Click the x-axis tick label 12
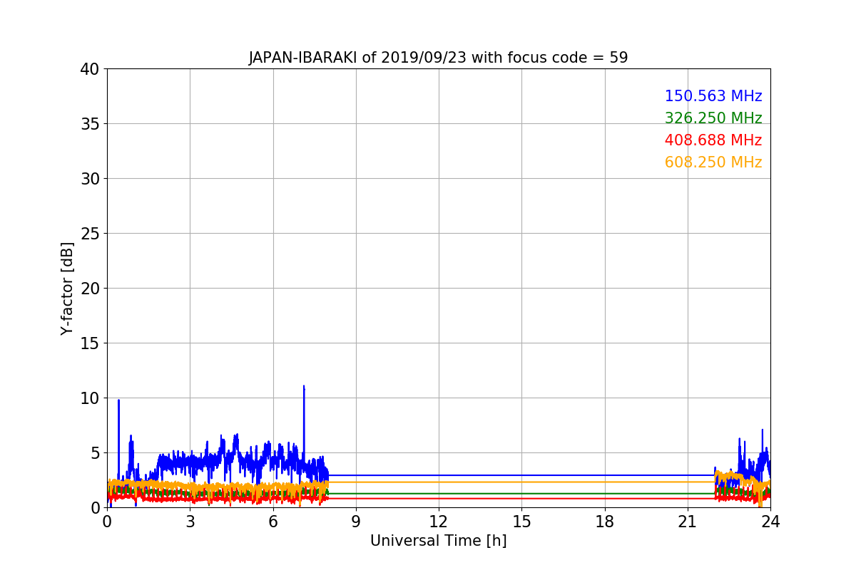 point(439,522)
